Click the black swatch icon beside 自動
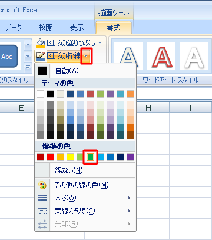This screenshot has height=240, width=212. click(x=42, y=71)
